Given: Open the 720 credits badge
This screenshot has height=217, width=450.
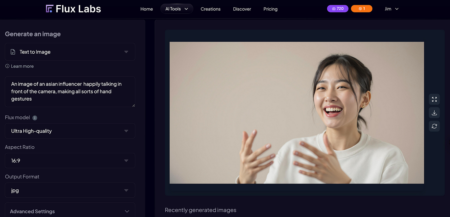Looking at the screenshot, I should click(x=337, y=9).
